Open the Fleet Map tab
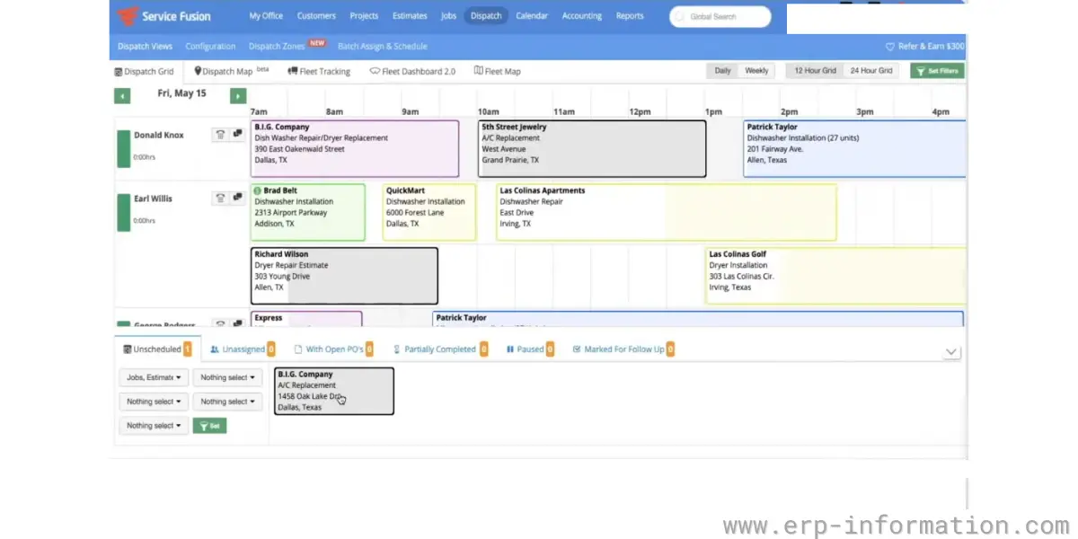This screenshot has height=539, width=1078. point(498,71)
